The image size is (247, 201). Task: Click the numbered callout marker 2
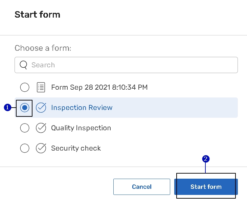tap(205, 159)
